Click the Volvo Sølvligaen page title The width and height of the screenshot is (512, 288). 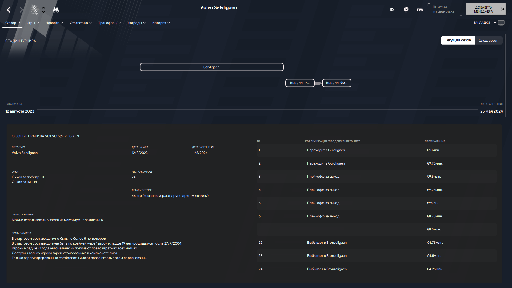click(x=218, y=7)
